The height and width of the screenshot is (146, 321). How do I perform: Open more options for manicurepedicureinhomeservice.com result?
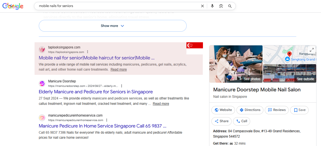[x=107, y=120]
